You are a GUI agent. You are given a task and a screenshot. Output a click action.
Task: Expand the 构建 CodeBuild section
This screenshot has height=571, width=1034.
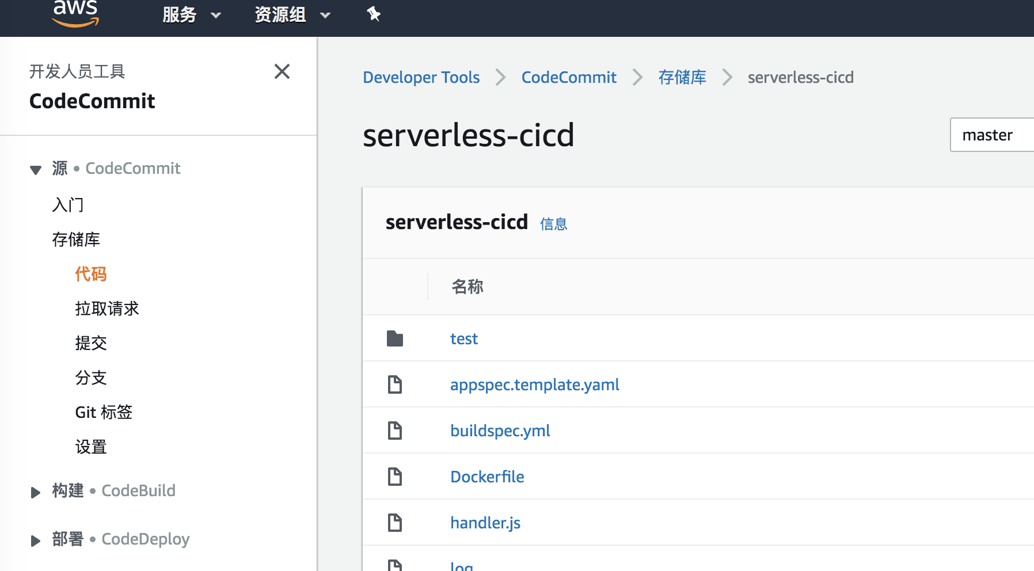tap(36, 492)
